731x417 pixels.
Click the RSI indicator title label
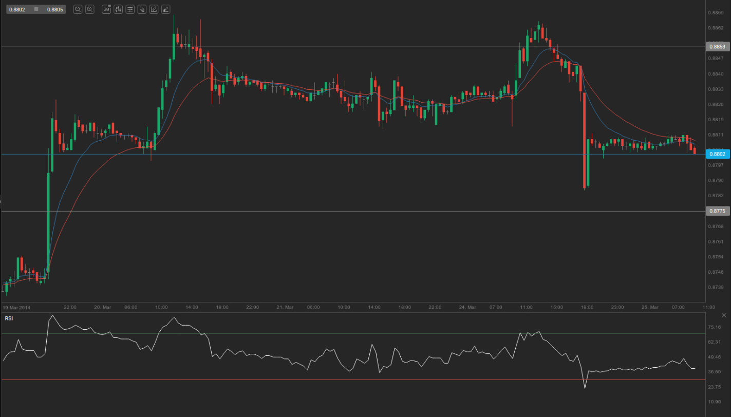coord(9,318)
